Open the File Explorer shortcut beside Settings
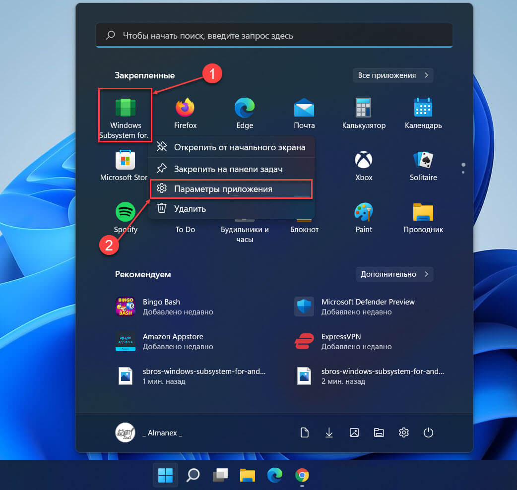This screenshot has height=490, width=517. (x=379, y=432)
